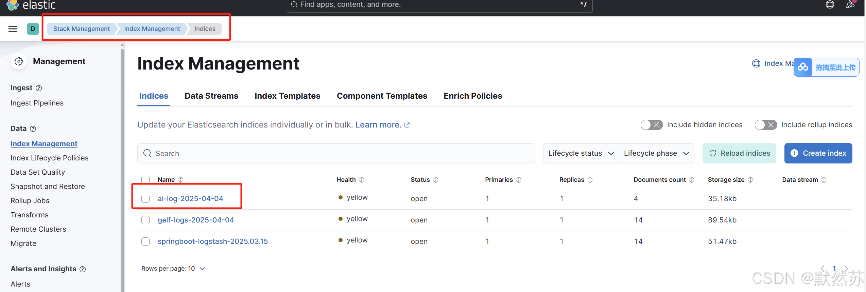Open the hamburger navigation menu
The width and height of the screenshot is (866, 292).
(x=13, y=29)
